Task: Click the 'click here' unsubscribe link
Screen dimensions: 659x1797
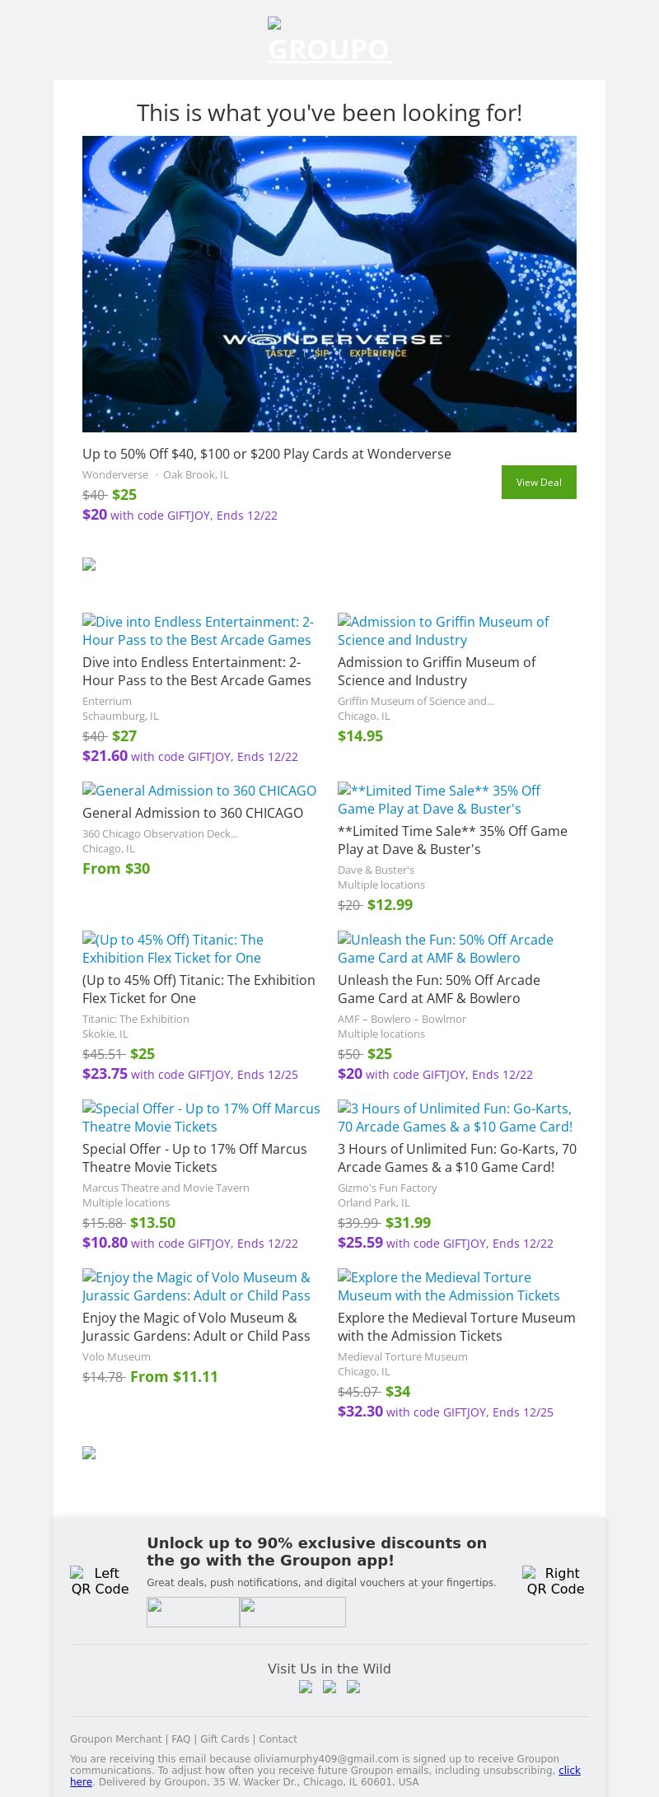Action: point(569,1770)
